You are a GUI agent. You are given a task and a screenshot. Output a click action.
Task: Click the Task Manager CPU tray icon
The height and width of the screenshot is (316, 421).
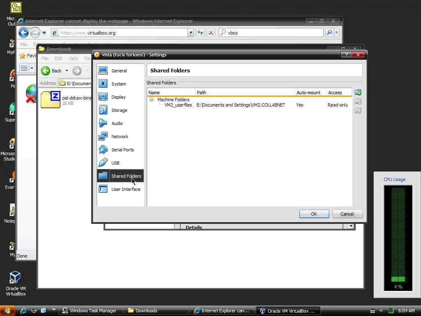tap(391, 311)
